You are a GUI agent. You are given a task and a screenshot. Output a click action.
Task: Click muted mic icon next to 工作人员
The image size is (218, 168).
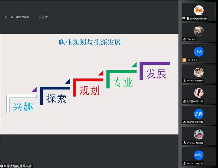[185, 39]
